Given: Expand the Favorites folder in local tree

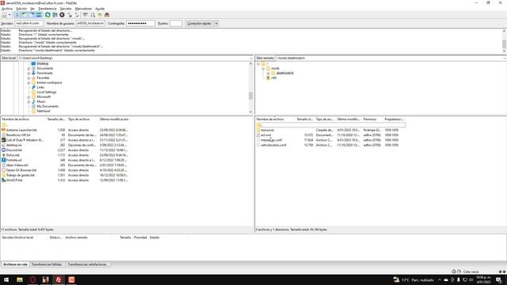Looking at the screenshot, I should pyautogui.click(x=29, y=78).
